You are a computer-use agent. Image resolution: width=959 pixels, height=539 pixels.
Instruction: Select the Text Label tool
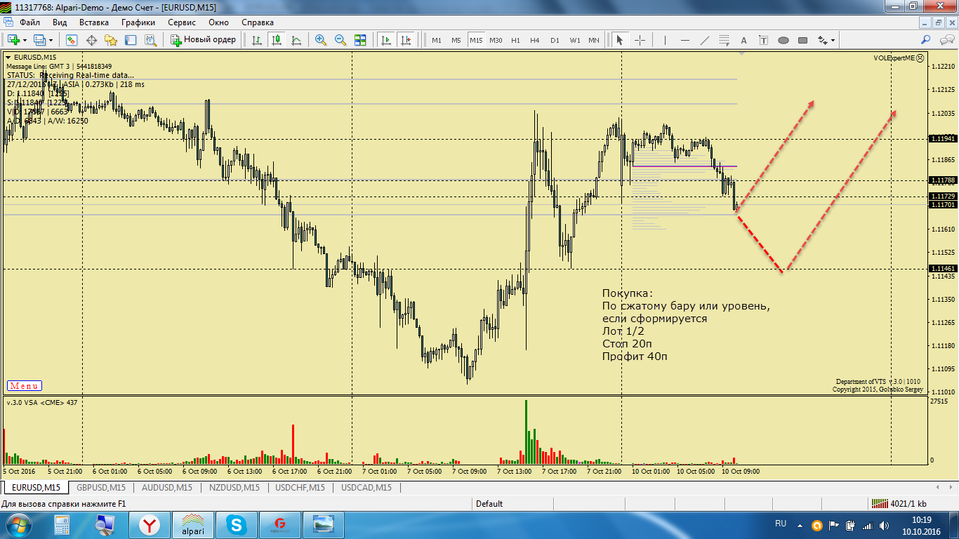click(x=764, y=40)
